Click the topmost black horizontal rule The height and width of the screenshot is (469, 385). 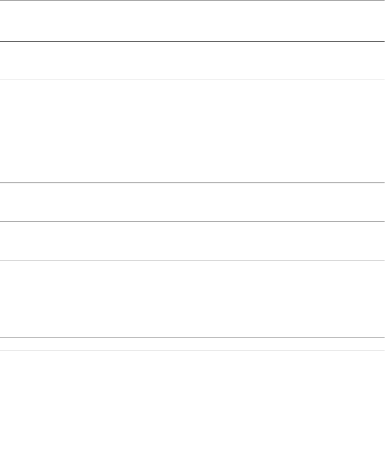(192, 0)
